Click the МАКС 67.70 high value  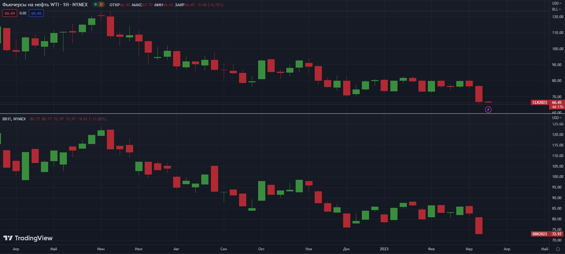(142, 5)
